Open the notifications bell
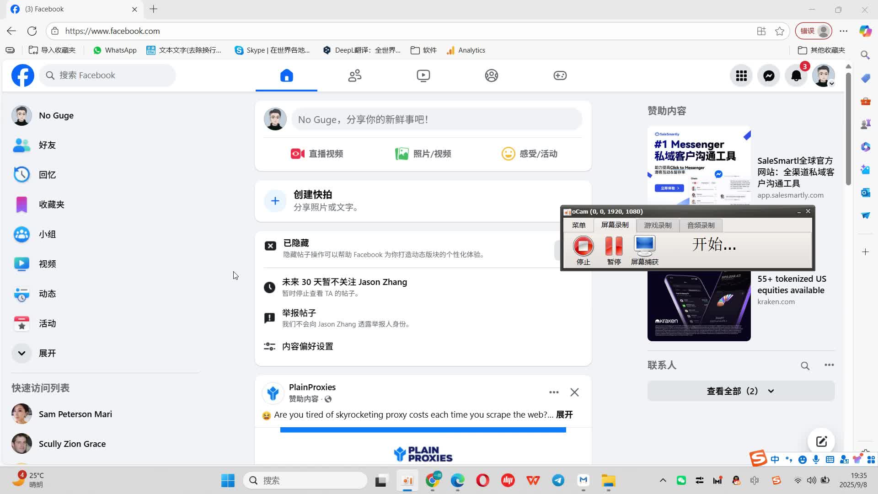This screenshot has width=878, height=494. (796, 75)
